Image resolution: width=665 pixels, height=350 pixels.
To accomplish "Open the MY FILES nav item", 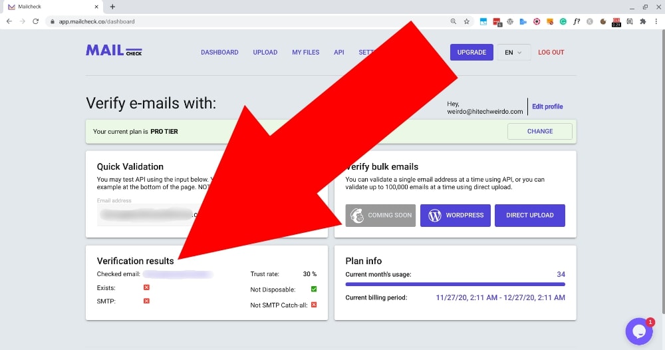I will pos(305,52).
